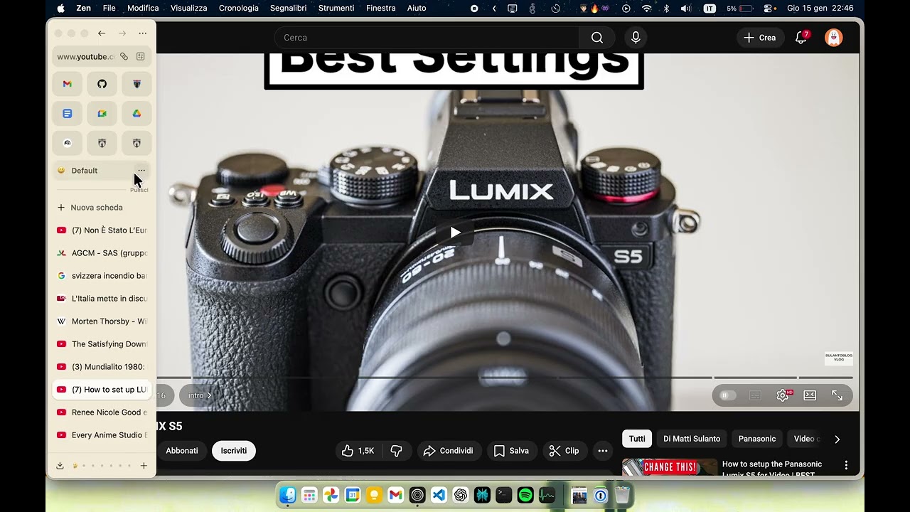Screen dimensions: 910x512
Task: Save the video with Salva
Action: [x=511, y=451]
